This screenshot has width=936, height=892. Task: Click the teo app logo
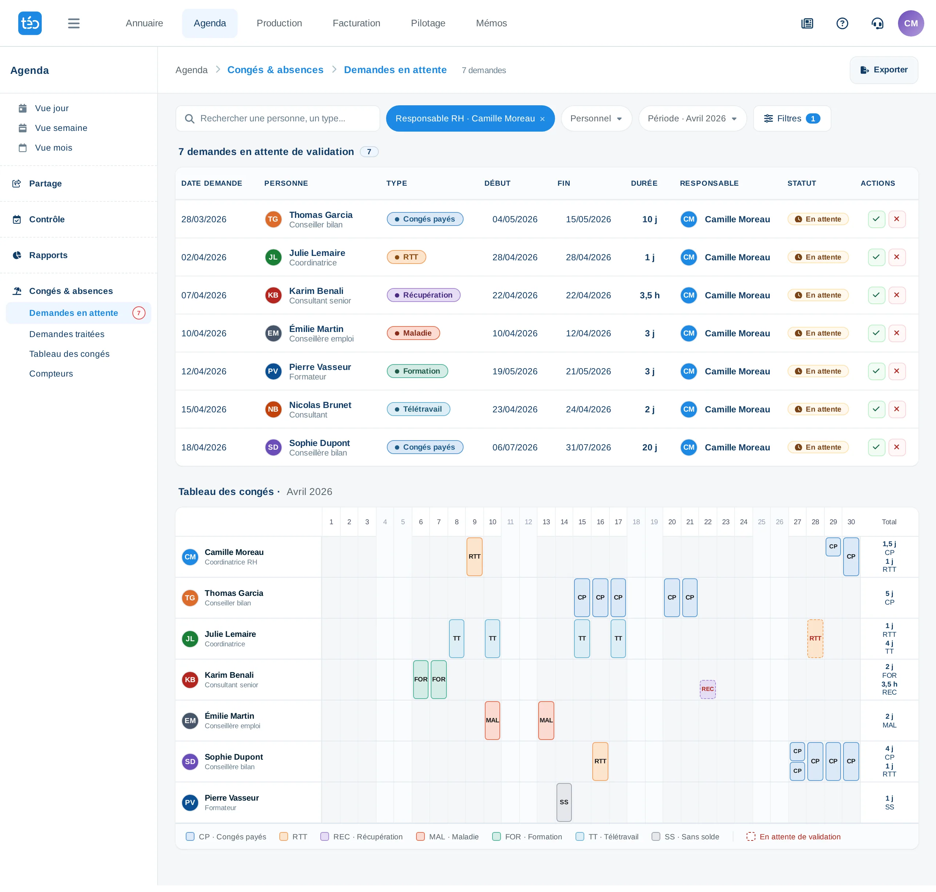tap(30, 23)
